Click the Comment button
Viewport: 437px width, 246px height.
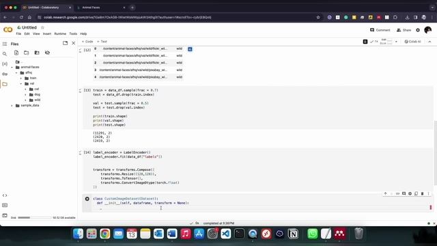(x=380, y=30)
